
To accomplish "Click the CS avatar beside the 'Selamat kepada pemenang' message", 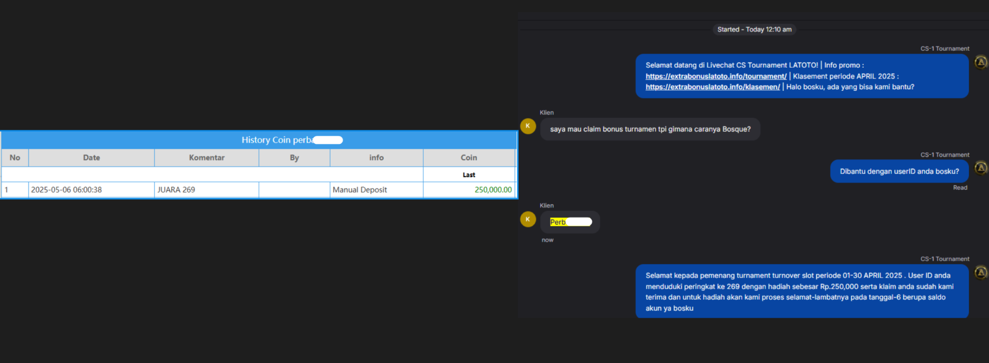I will 981,272.
